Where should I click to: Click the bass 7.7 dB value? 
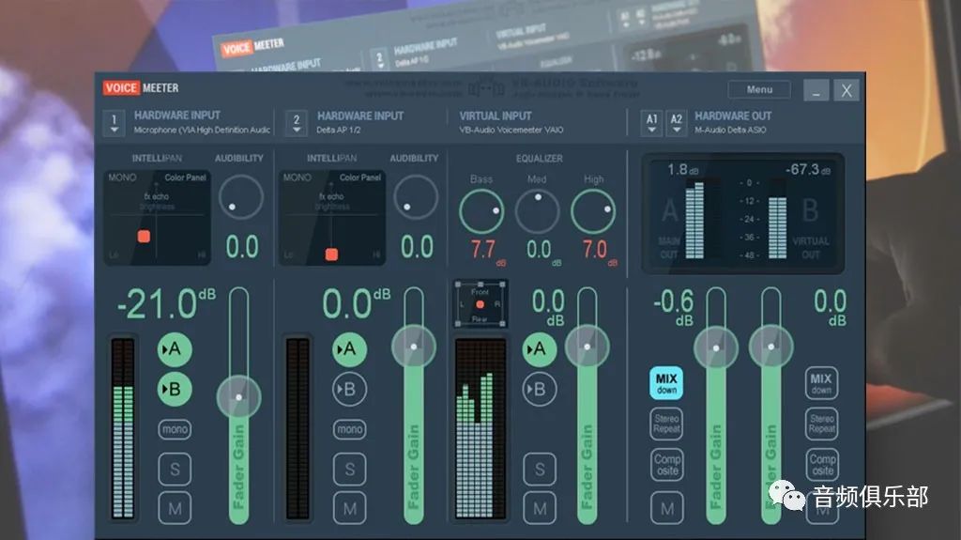pyautogui.click(x=487, y=251)
